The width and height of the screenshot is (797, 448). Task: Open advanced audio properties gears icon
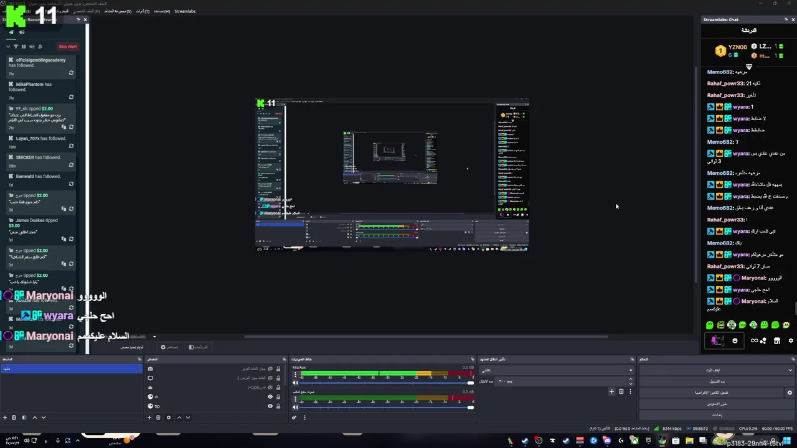pos(294,418)
